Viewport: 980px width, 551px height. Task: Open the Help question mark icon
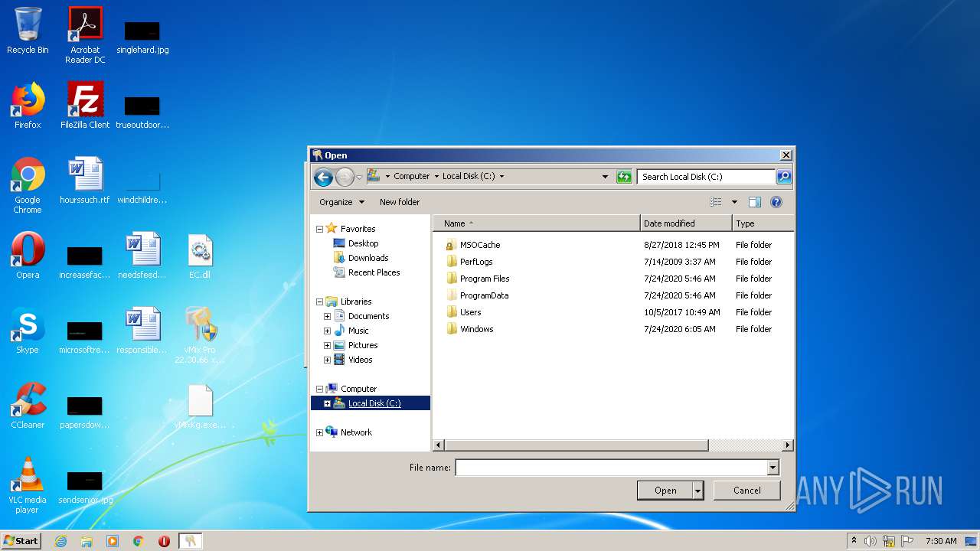tap(776, 202)
